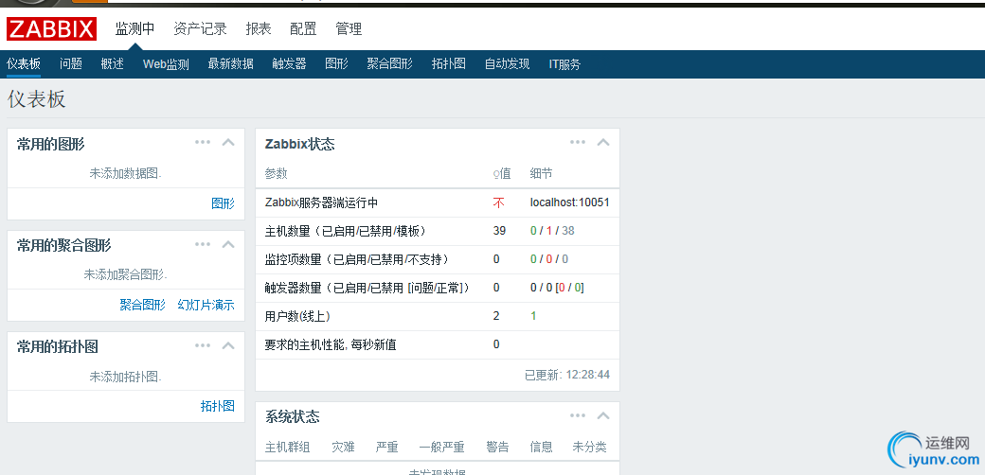Click the red 不 status value

click(499, 202)
